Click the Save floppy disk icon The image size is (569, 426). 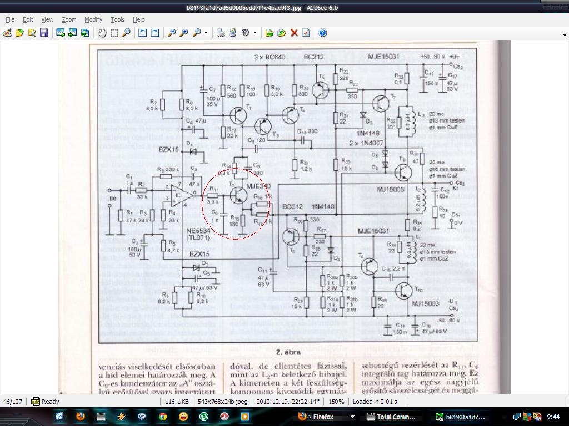[x=44, y=33]
